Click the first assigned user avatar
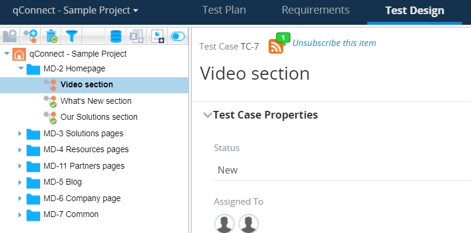Screen dimensions: 471x233 224,224
